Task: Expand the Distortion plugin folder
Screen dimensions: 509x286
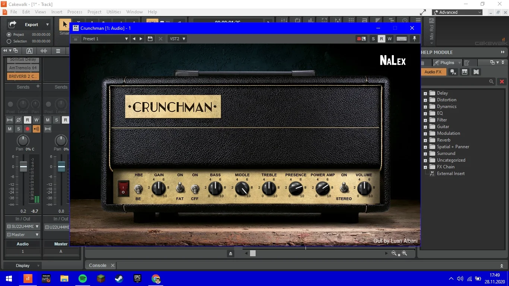Action: (x=425, y=100)
